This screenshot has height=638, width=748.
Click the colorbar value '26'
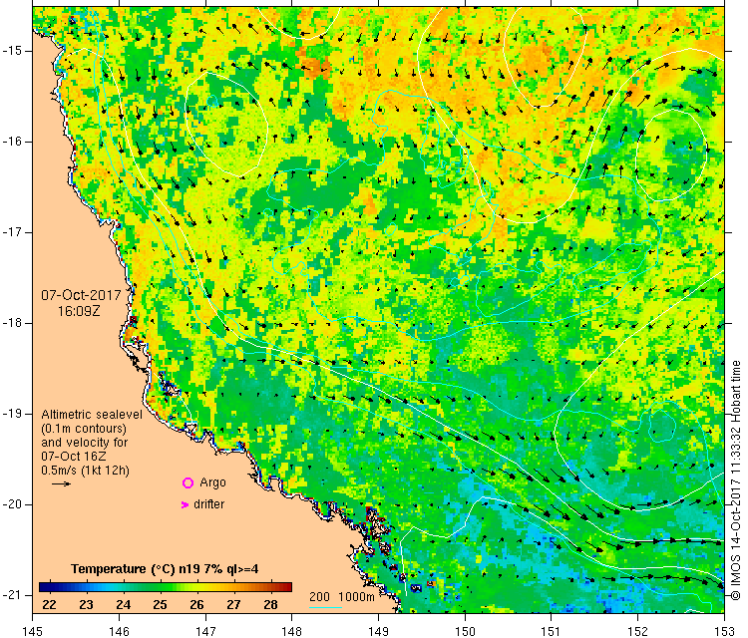[x=197, y=605]
